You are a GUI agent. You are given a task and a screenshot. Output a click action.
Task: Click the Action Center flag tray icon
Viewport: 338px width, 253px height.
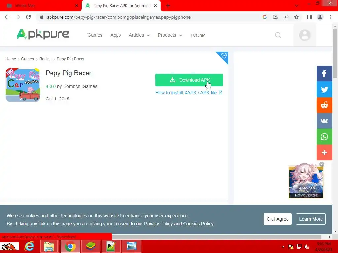[291, 247]
